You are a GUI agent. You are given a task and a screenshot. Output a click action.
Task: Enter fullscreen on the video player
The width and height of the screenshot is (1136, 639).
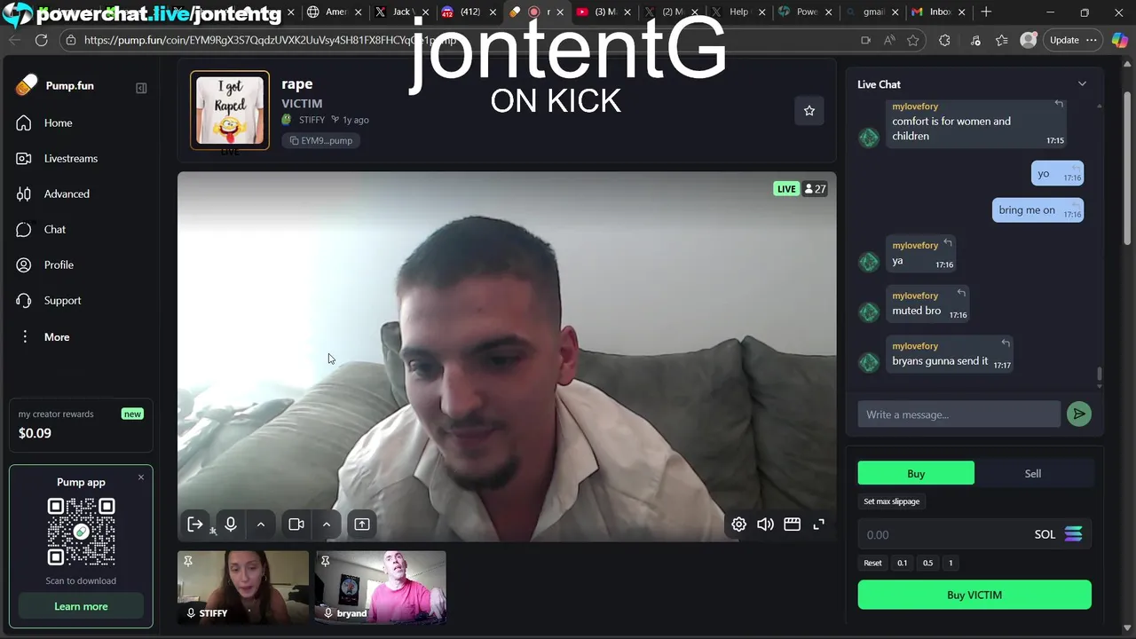(818, 525)
